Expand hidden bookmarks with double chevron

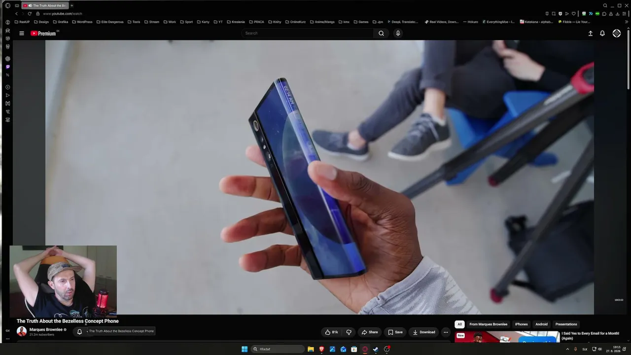[x=627, y=22]
